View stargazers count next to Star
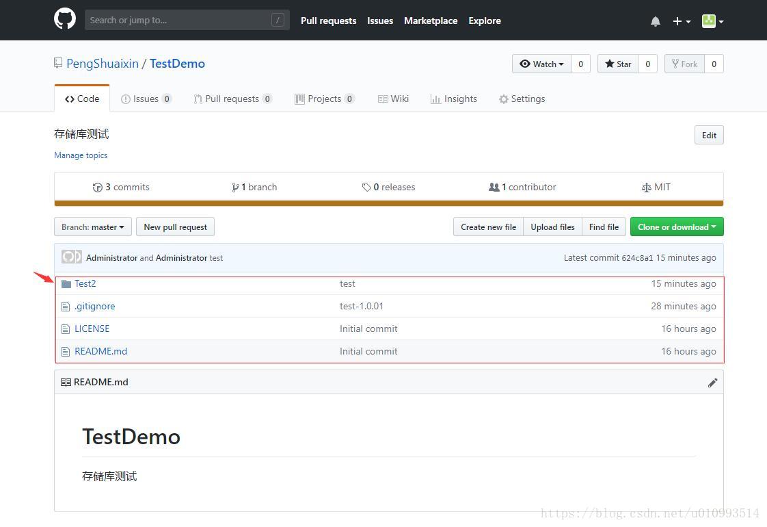 coord(647,64)
